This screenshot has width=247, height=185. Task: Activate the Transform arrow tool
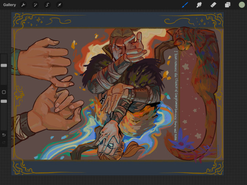[59, 5]
